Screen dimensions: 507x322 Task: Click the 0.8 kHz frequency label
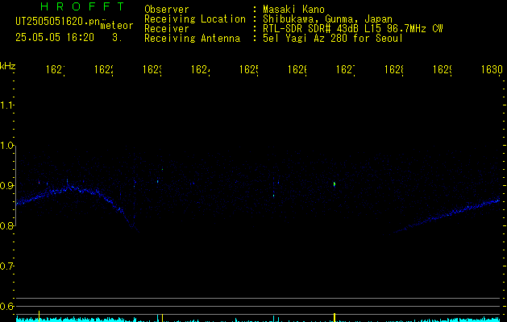click(6, 225)
